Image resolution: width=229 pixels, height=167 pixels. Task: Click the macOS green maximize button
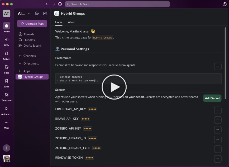tap(12, 4)
